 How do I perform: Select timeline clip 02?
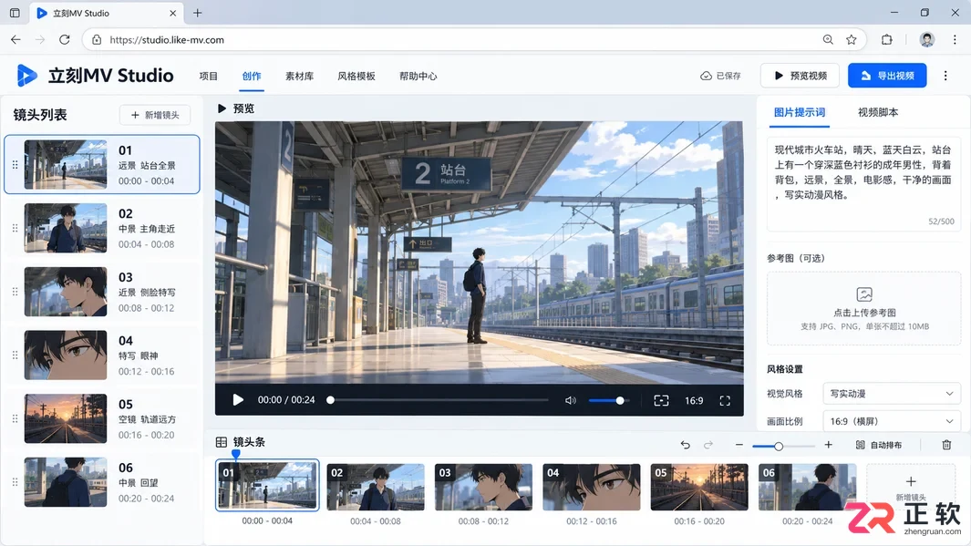coord(376,487)
